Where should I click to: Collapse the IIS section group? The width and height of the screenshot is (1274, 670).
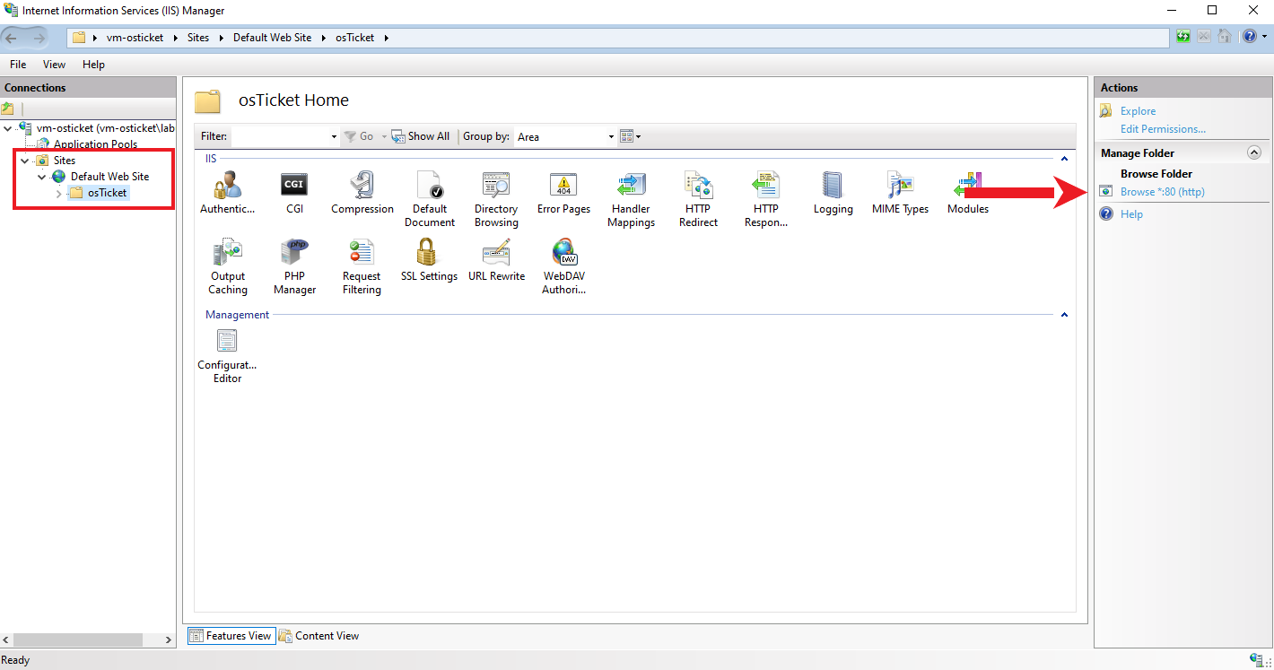1064,159
